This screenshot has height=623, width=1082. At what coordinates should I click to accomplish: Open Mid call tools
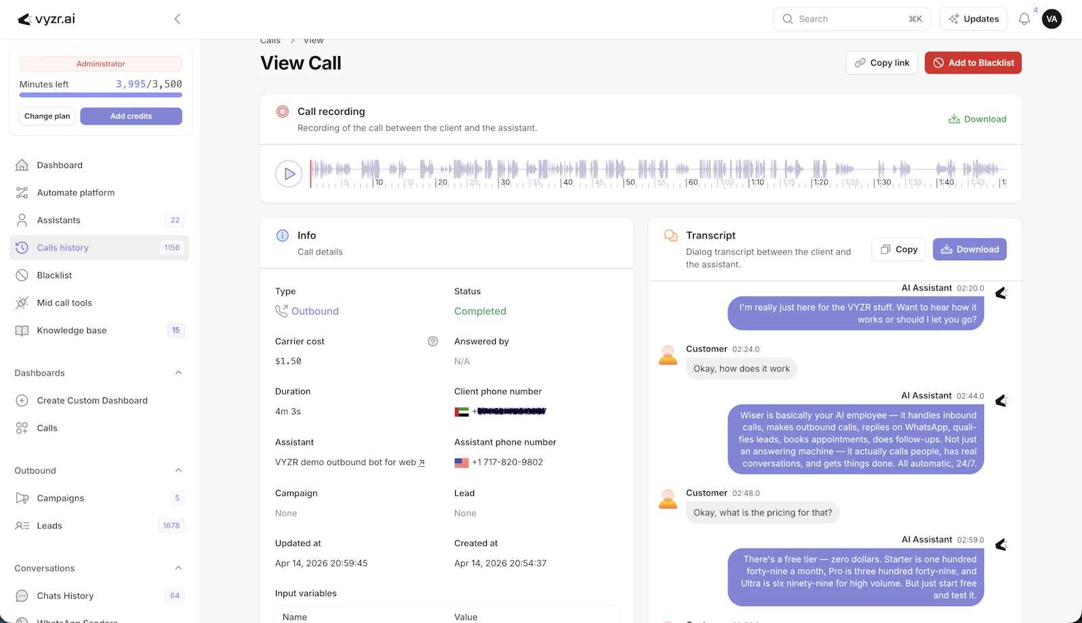[99, 303]
